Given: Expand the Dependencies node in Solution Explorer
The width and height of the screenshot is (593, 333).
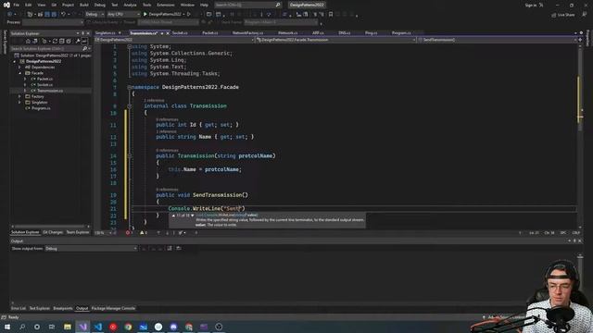Looking at the screenshot, I should 19,68.
